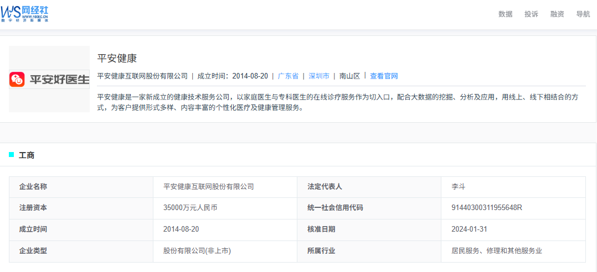Open the 融资 navigation menu
This screenshot has width=597, height=272.
557,14
